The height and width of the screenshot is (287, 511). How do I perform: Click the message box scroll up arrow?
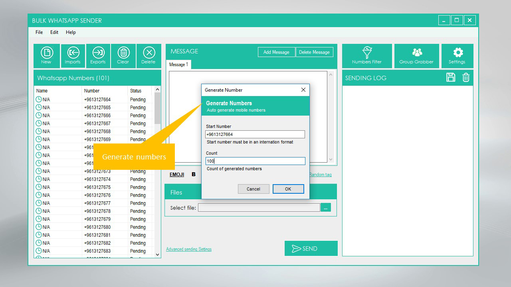point(331,75)
